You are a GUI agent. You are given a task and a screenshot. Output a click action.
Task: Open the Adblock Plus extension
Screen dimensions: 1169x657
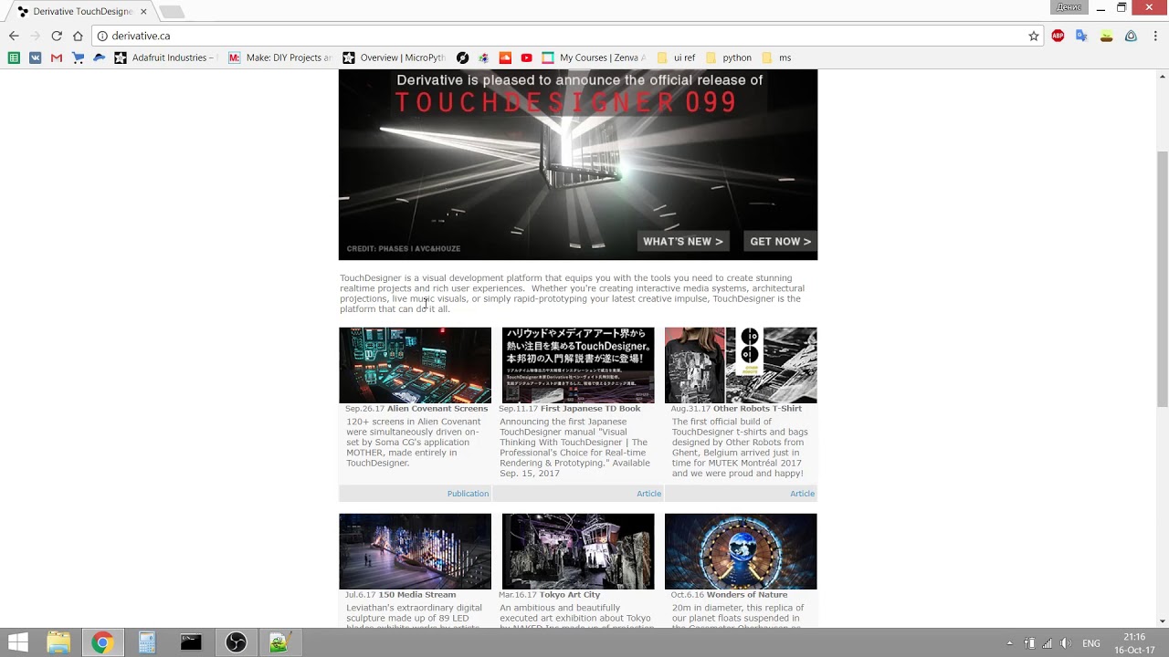click(1058, 36)
